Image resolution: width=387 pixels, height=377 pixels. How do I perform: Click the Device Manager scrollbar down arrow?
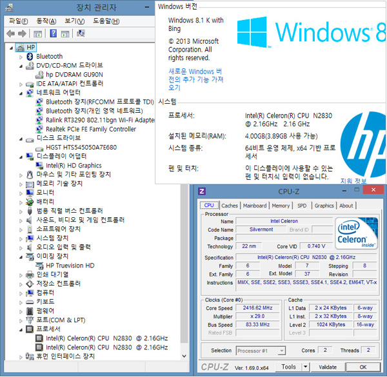(x=184, y=356)
